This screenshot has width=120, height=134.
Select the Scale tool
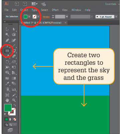tap(14, 62)
